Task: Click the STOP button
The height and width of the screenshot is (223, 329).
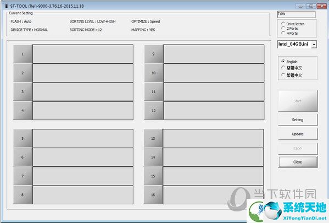Action: point(298,149)
